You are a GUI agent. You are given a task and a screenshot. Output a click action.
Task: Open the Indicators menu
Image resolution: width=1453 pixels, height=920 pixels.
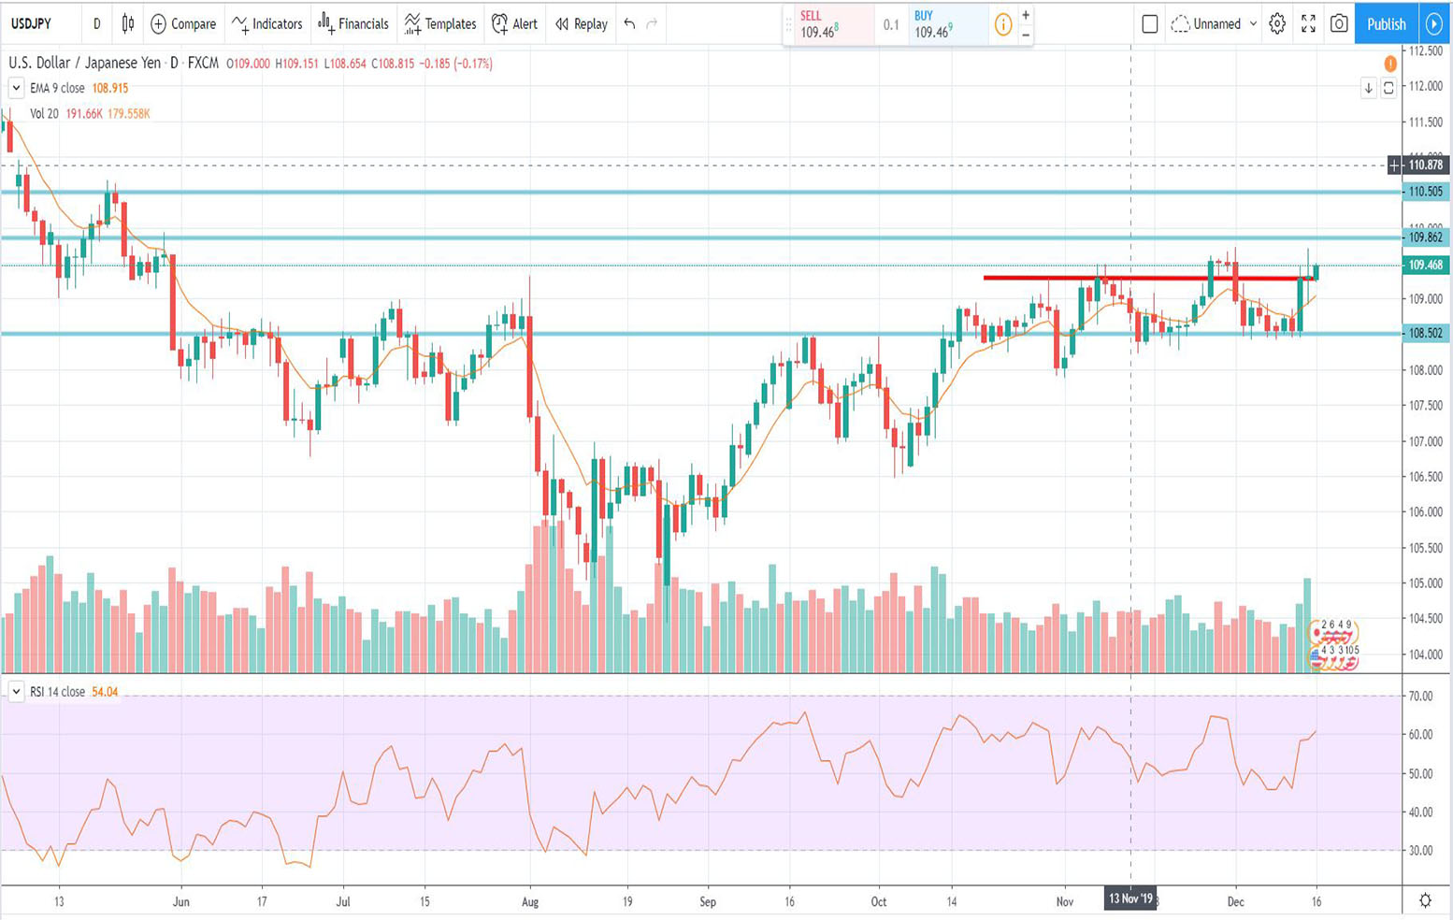tap(267, 24)
